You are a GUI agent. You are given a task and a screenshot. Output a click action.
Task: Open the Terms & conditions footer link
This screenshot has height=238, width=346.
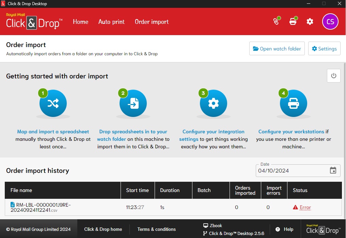156,229
